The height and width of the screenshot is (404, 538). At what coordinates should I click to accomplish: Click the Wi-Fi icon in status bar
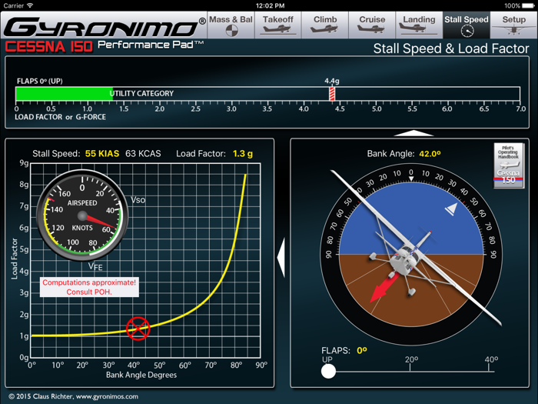[x=30, y=5]
